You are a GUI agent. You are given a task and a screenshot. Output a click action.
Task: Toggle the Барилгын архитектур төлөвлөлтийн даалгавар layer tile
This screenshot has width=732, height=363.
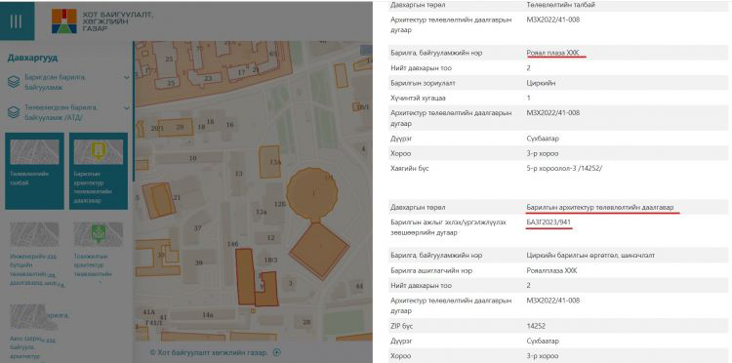click(99, 171)
